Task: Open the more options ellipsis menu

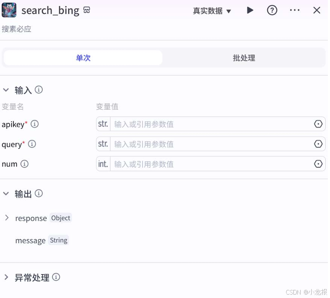Action: tap(295, 10)
